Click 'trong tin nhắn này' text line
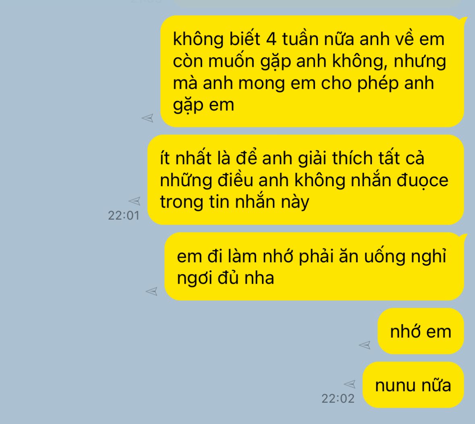Viewport: 475px width, 424px height. click(234, 202)
